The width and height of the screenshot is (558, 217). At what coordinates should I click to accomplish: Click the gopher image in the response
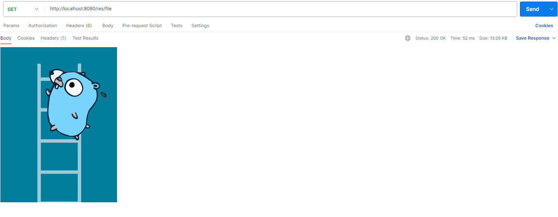[59, 125]
